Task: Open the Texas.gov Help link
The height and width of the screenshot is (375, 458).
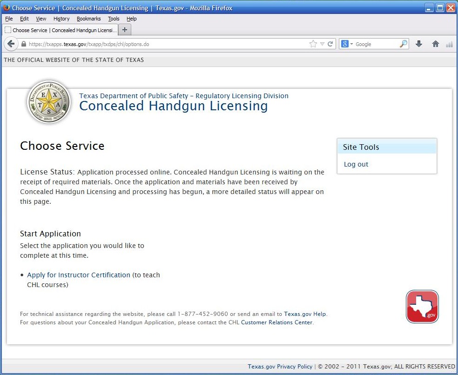Action: pyautogui.click(x=305, y=314)
